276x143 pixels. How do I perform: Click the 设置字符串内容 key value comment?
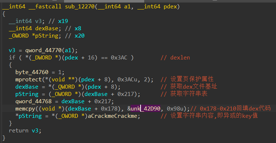click(x=214, y=116)
